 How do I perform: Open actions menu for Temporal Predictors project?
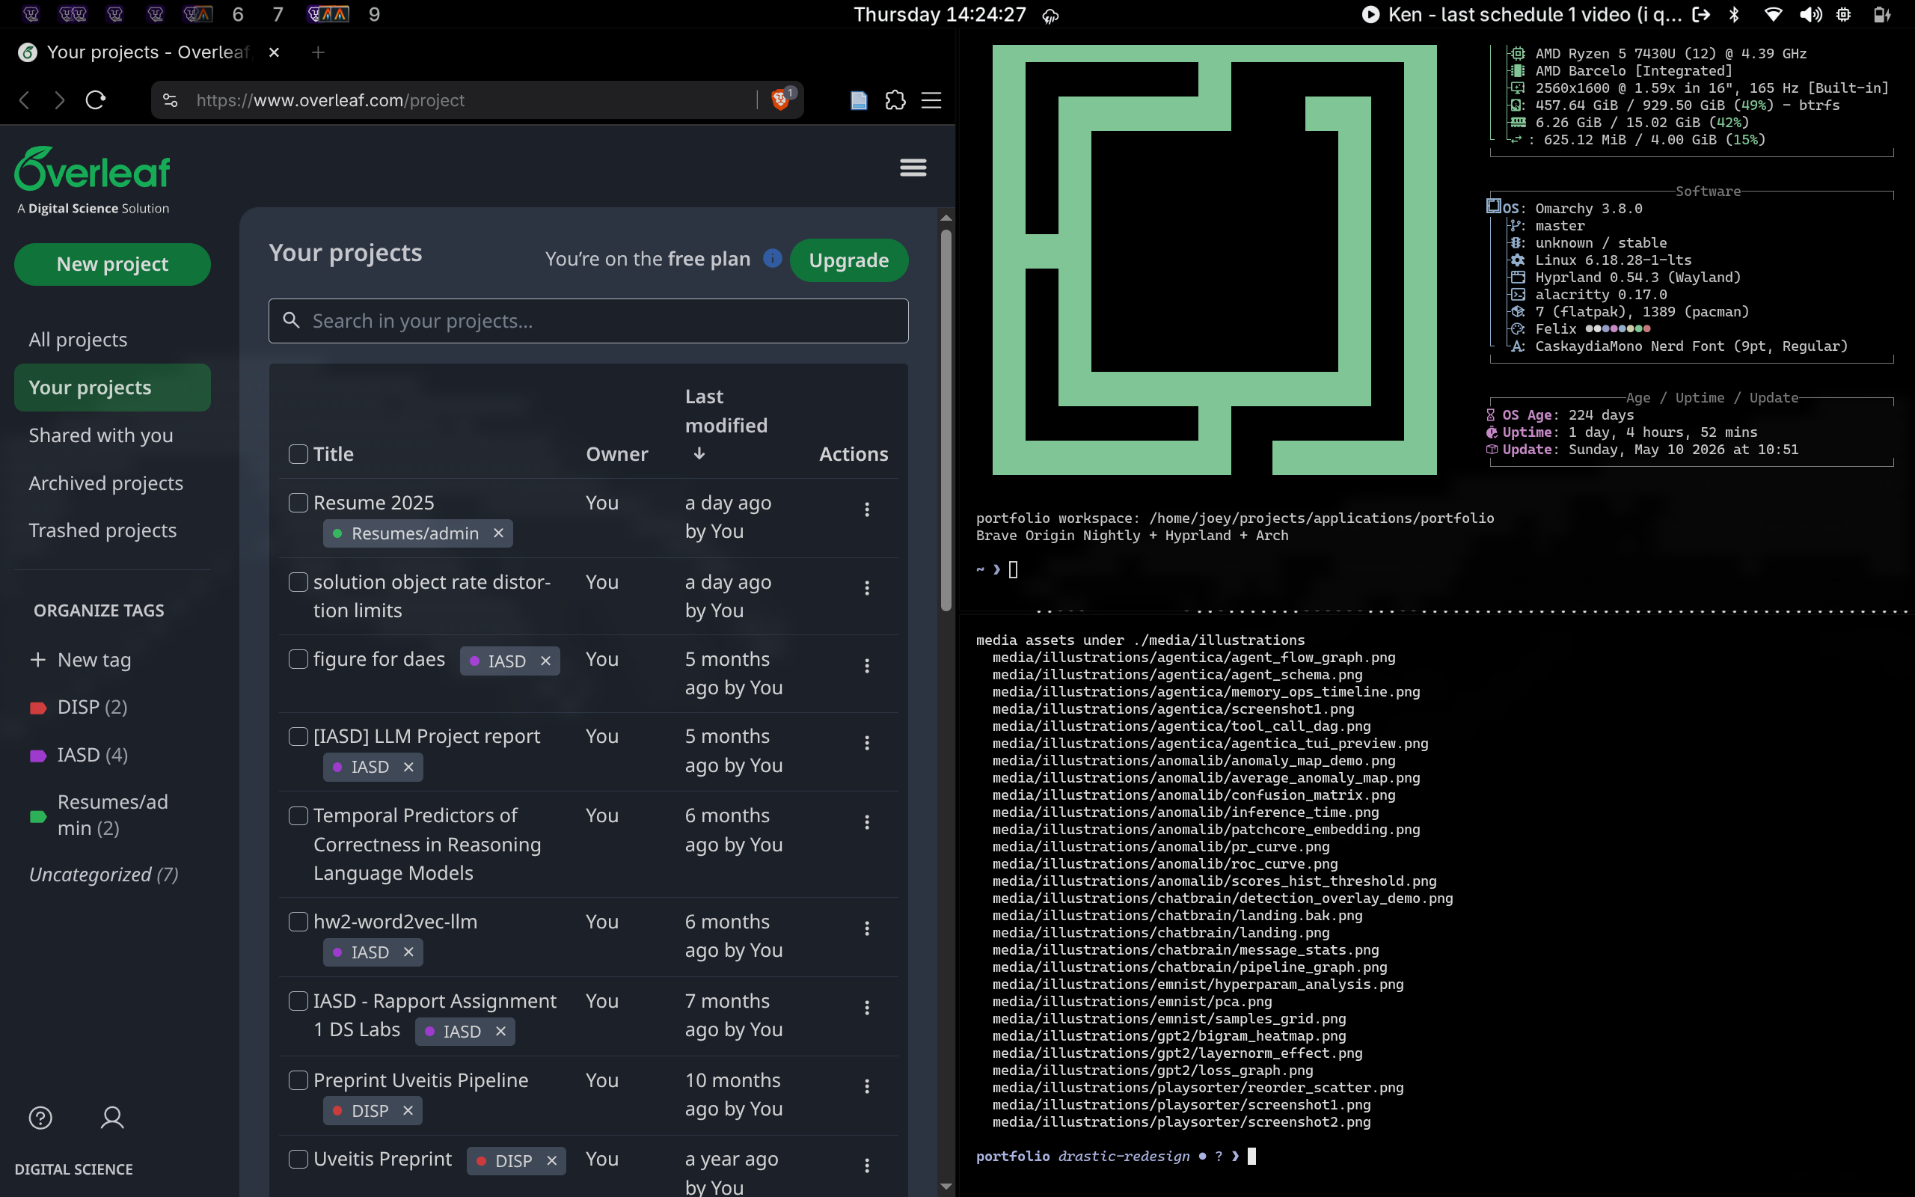click(866, 821)
